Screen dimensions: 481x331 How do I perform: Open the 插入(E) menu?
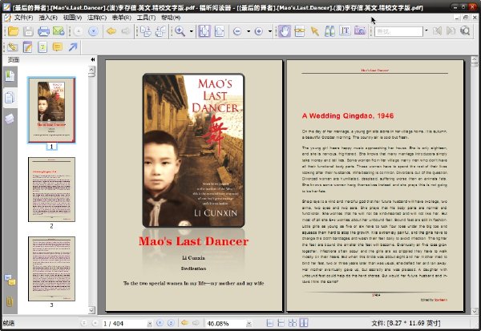48,18
